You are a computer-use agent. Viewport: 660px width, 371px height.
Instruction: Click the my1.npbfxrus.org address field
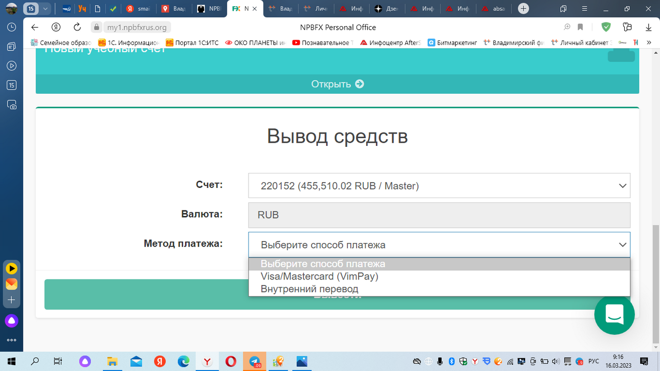pos(137,28)
